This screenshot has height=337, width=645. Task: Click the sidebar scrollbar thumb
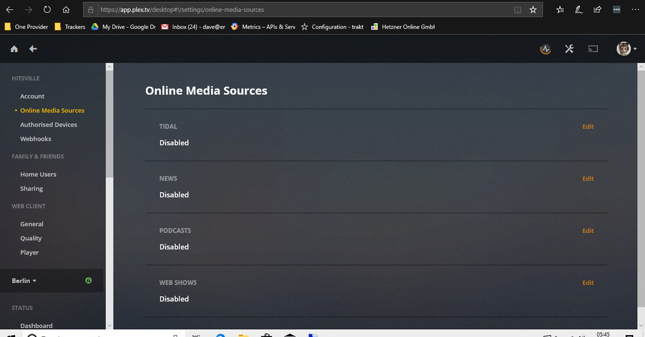pyautogui.click(x=109, y=124)
